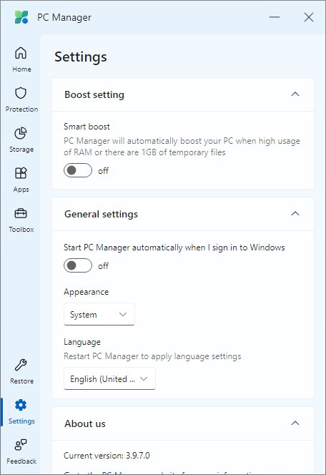Open the Appearance System dropdown
The height and width of the screenshot is (475, 326).
tap(99, 314)
